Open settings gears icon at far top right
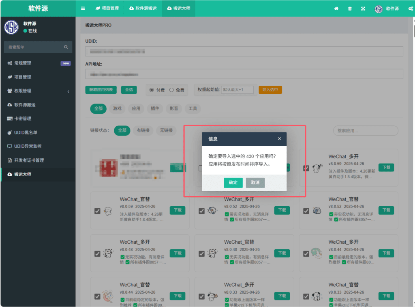 [x=411, y=9]
